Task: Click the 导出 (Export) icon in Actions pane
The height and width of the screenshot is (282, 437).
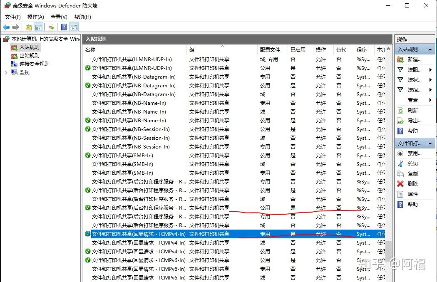Action: click(x=400, y=121)
